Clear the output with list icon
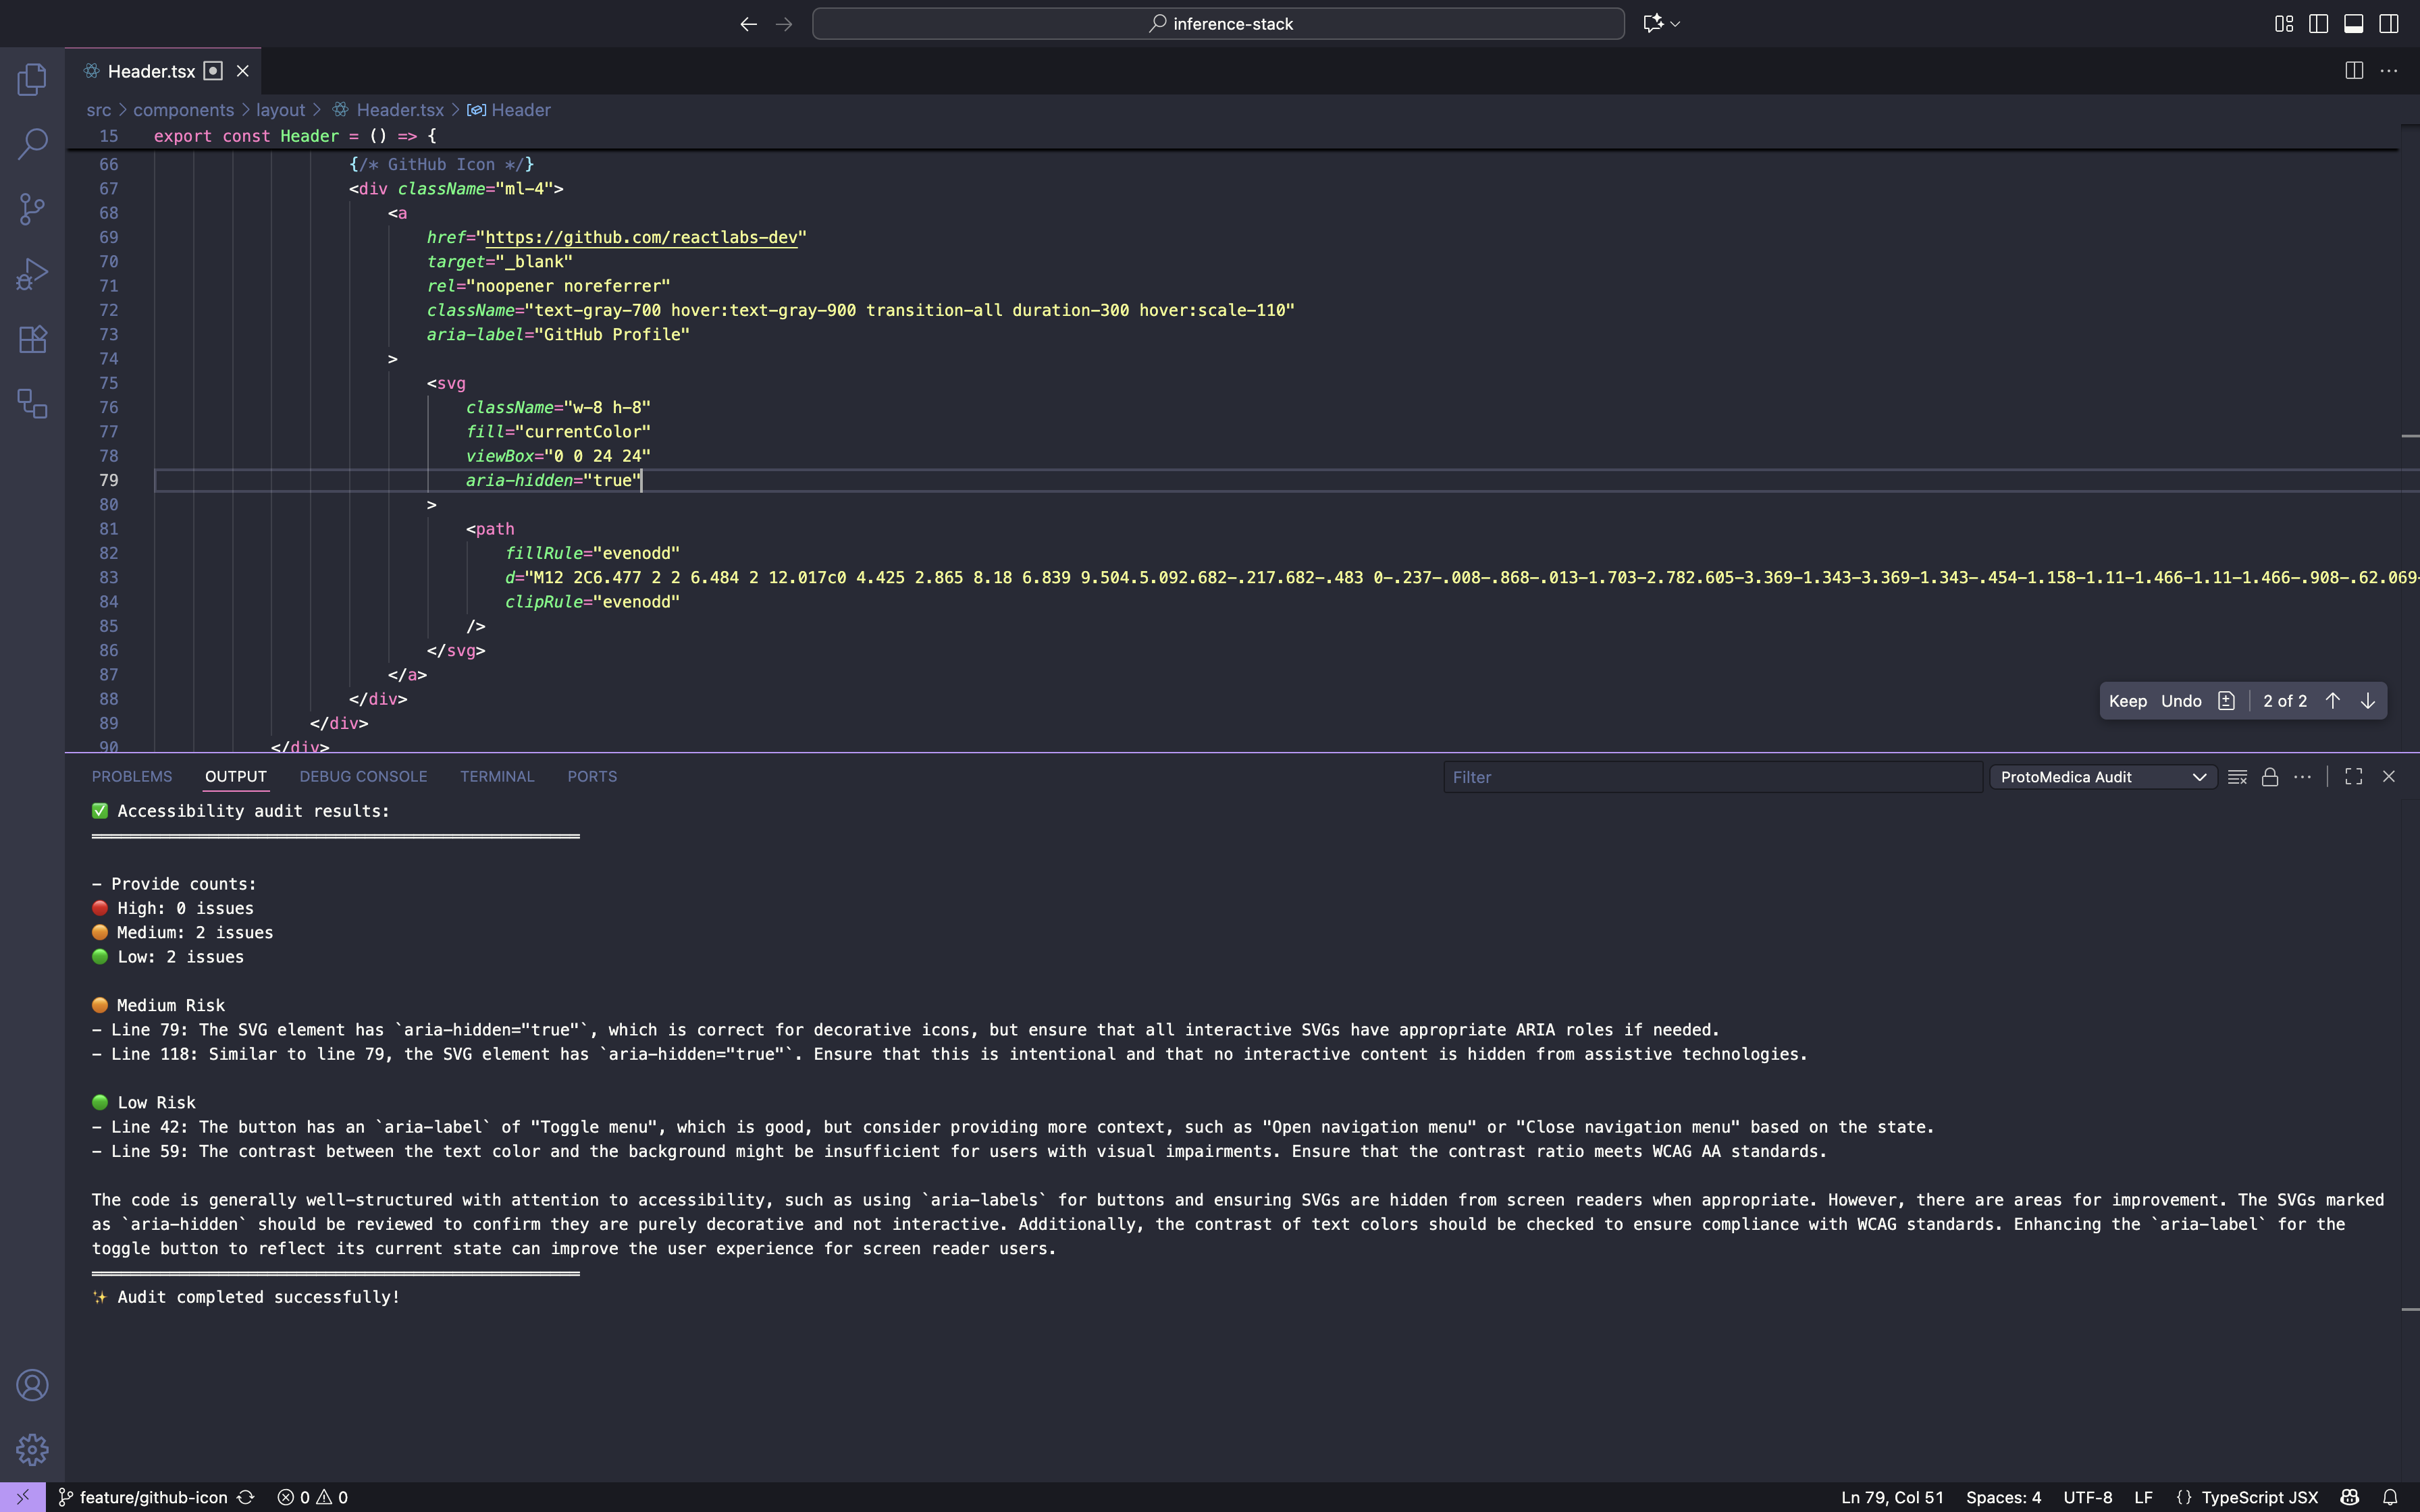The width and height of the screenshot is (2420, 1512). (2238, 777)
